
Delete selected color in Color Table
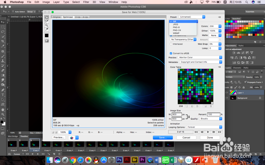tap(211, 106)
